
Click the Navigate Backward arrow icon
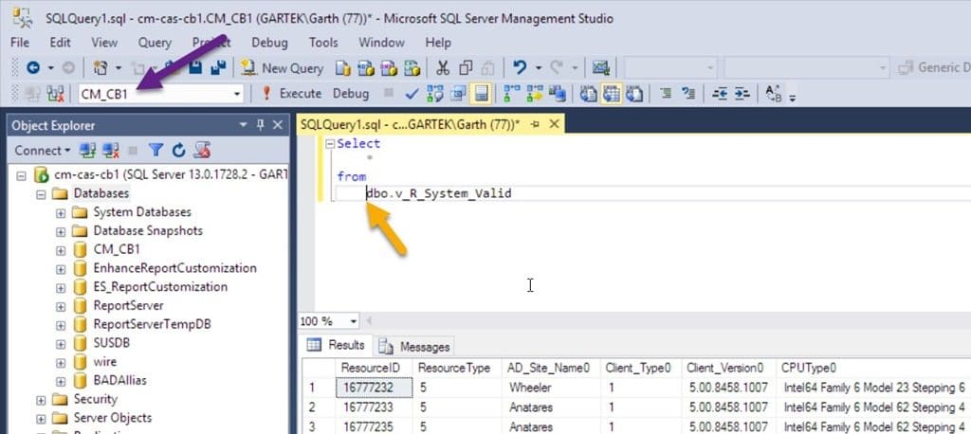pyautogui.click(x=33, y=68)
